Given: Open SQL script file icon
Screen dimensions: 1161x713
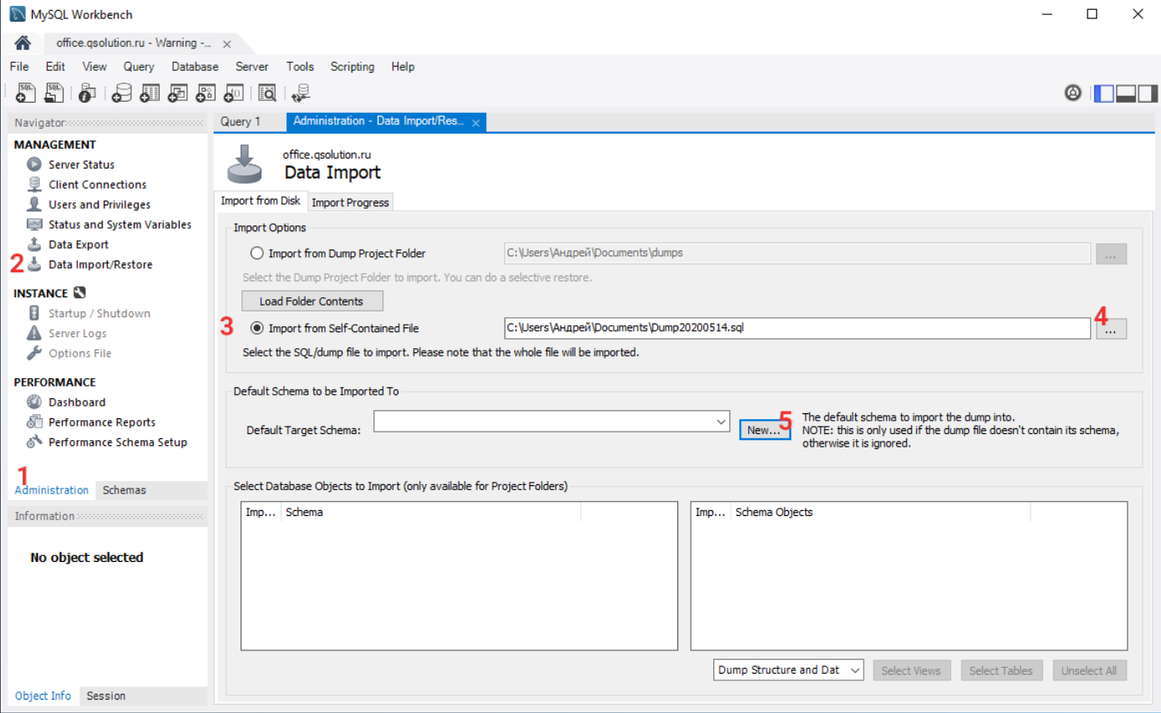Looking at the screenshot, I should 54,93.
